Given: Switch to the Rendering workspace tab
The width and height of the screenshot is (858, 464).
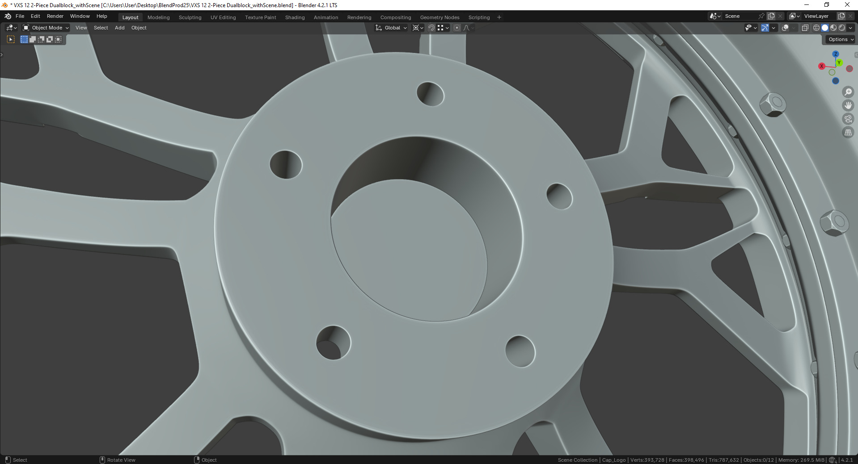Looking at the screenshot, I should click(x=359, y=17).
